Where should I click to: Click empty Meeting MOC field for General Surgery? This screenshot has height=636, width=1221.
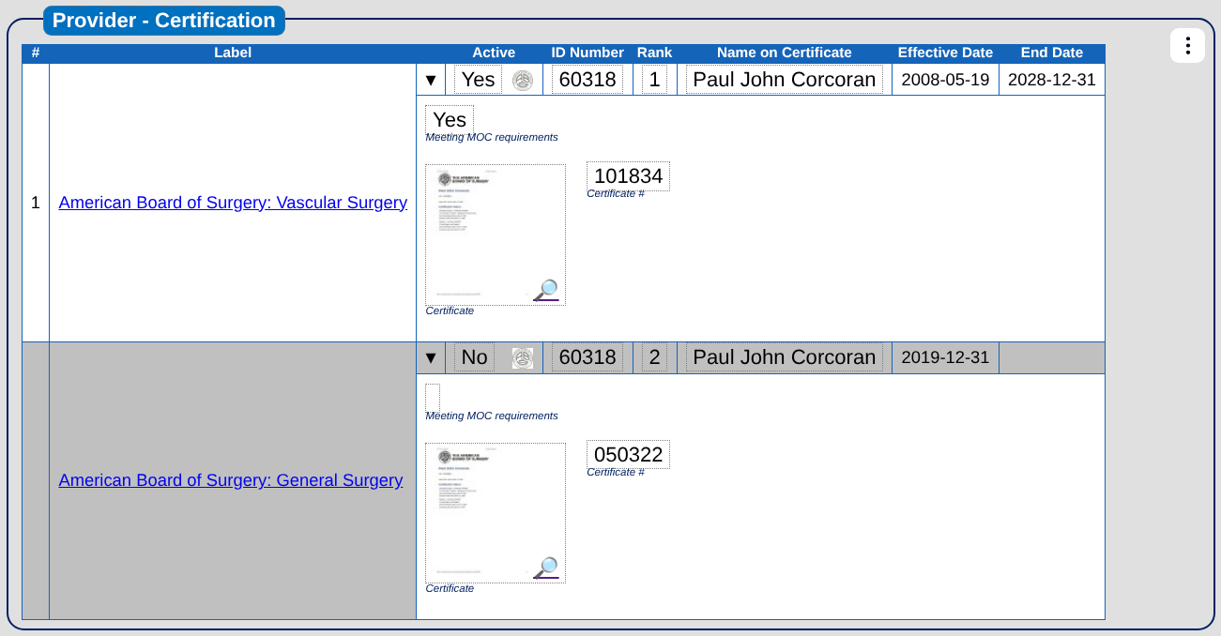tap(433, 398)
